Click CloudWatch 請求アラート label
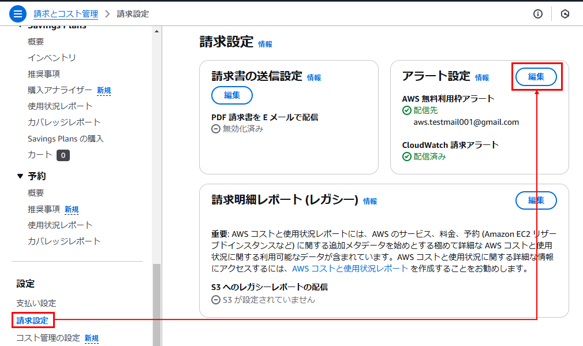Viewport: 583px width, 346px height. pos(450,145)
